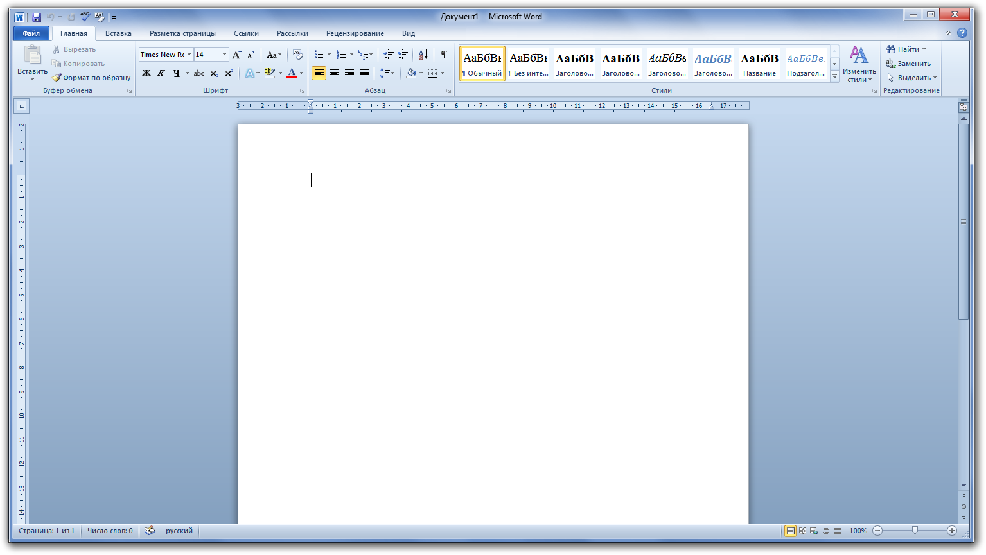Viewport: 986px width, 555px height.
Task: Open the font name dropdown
Action: tap(189, 55)
